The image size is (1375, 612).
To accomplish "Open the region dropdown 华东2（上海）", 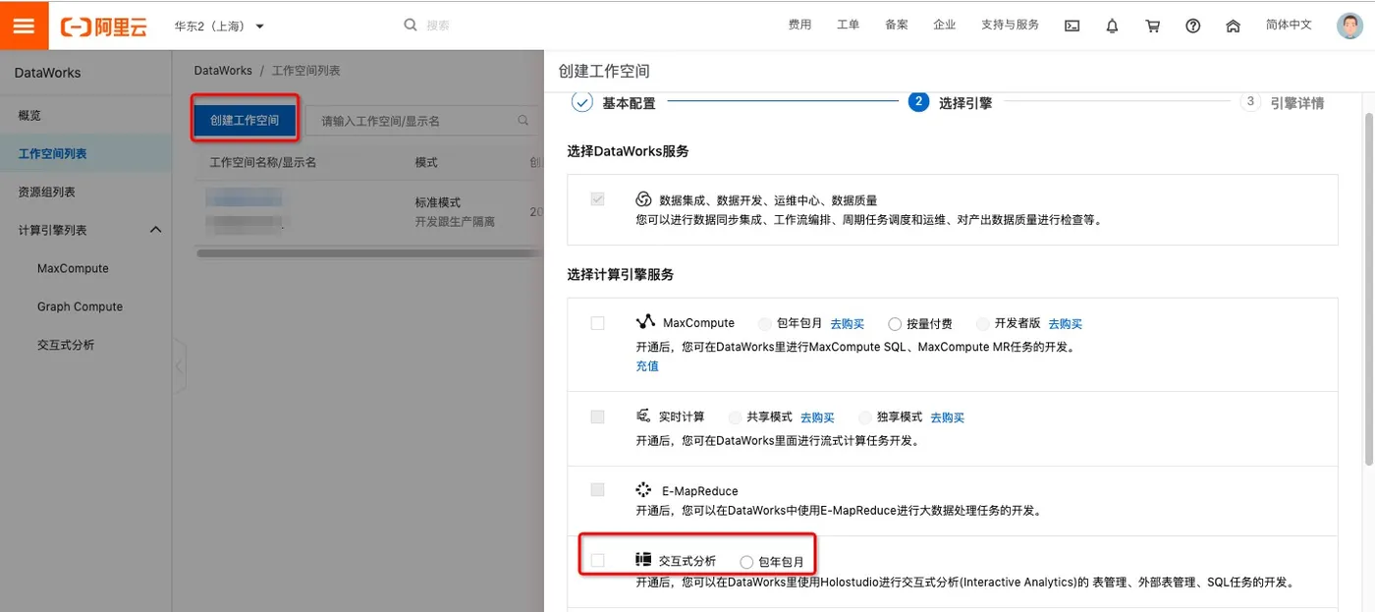I will point(219,27).
